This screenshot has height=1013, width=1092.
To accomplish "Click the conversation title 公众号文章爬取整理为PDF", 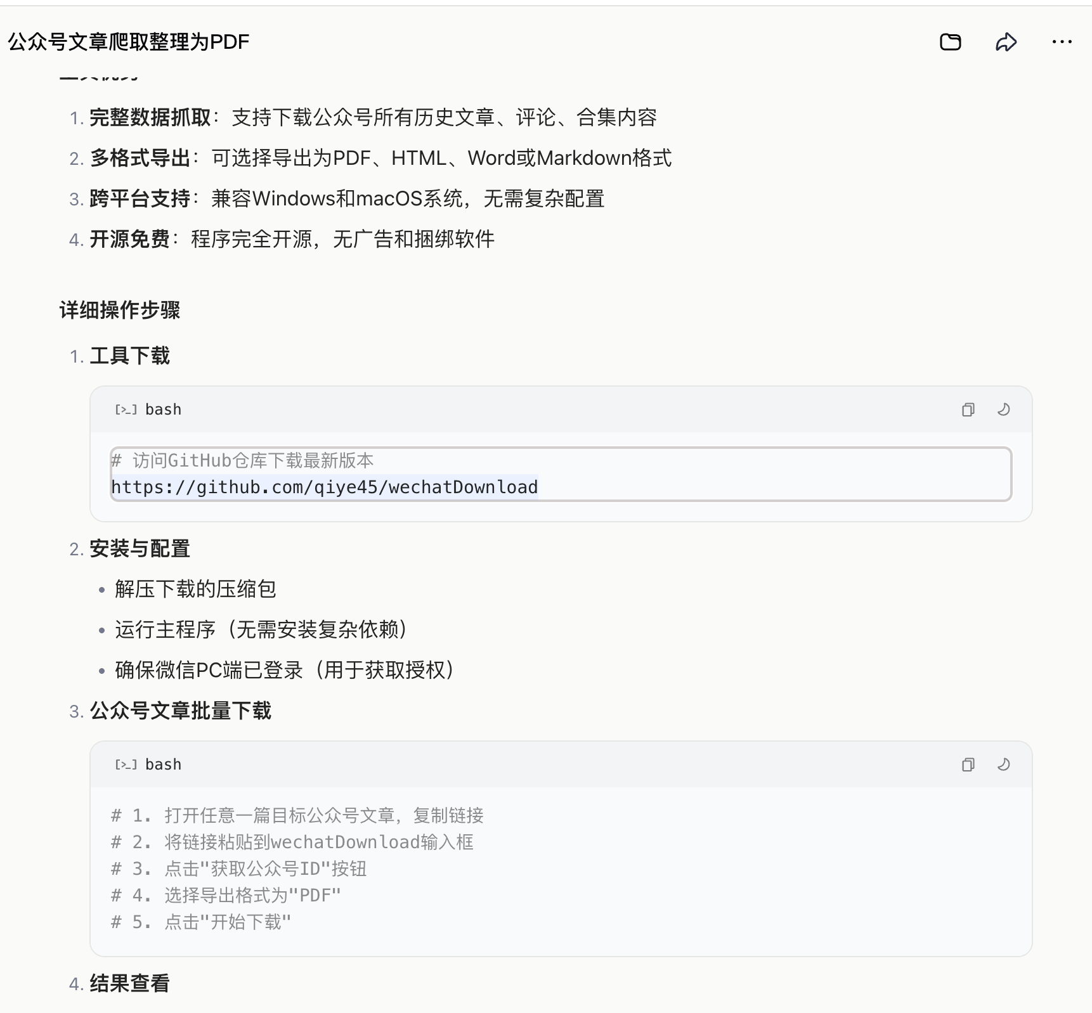I will [129, 42].
